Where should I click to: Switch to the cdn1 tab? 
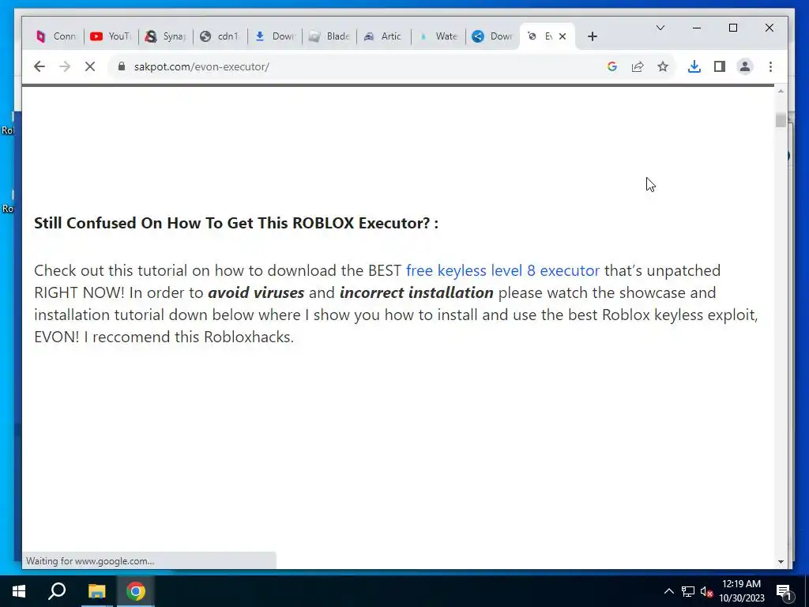pos(220,36)
